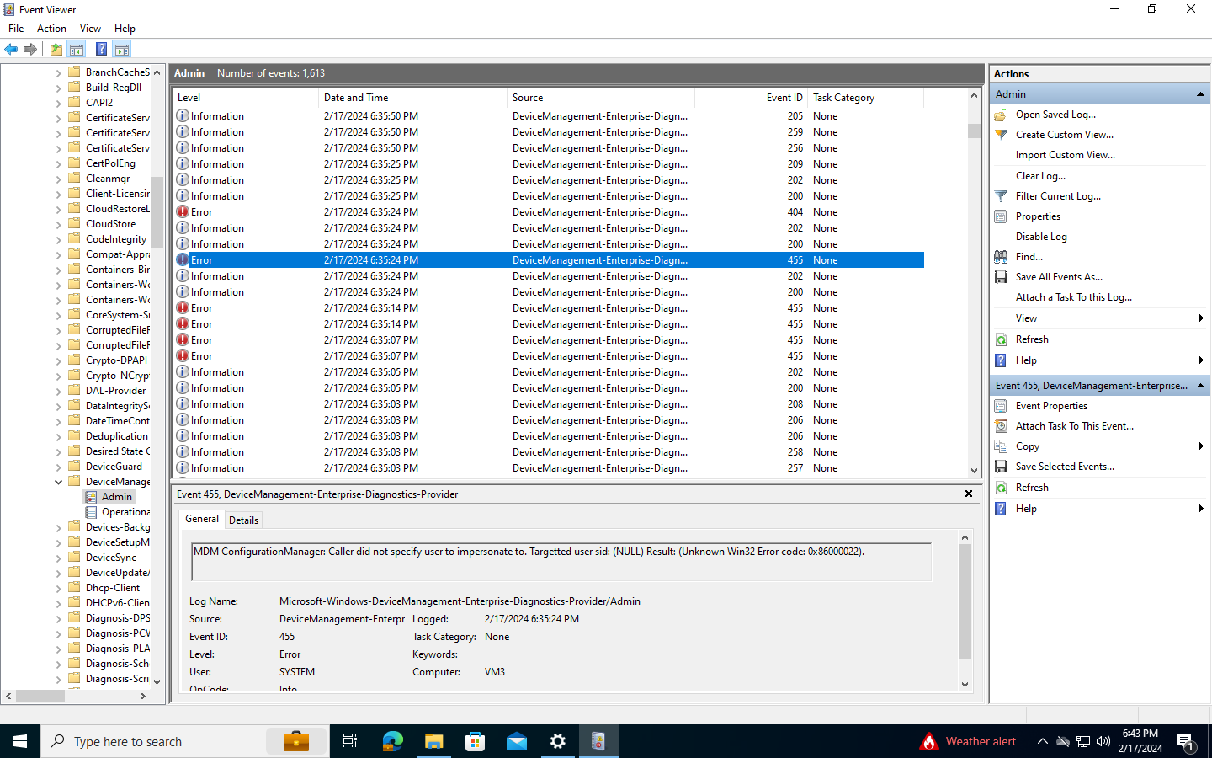
Task: Collapse the Admin actions section
Action: click(x=1199, y=93)
